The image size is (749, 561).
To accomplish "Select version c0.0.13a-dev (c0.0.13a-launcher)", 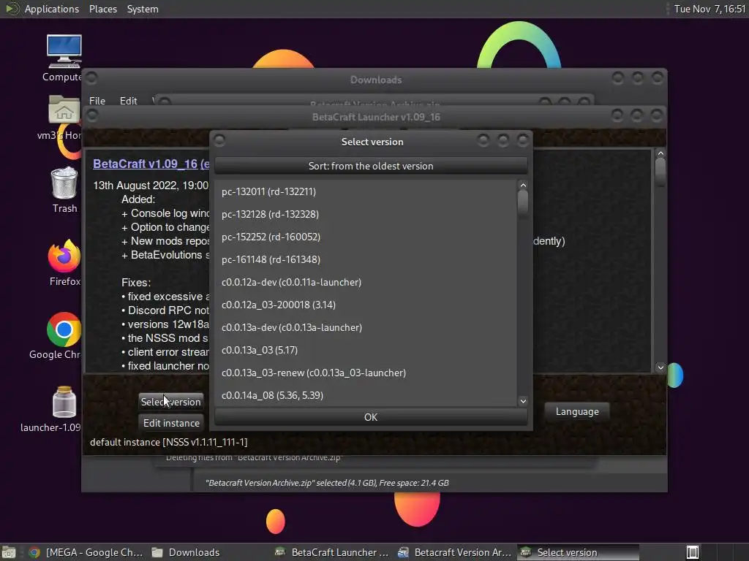I will click(x=366, y=327).
